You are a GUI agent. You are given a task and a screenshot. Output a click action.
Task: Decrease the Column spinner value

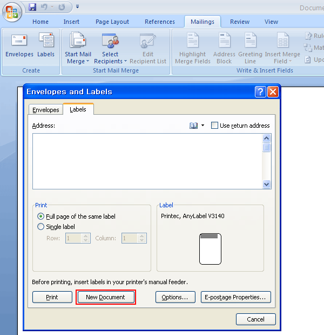142,241
